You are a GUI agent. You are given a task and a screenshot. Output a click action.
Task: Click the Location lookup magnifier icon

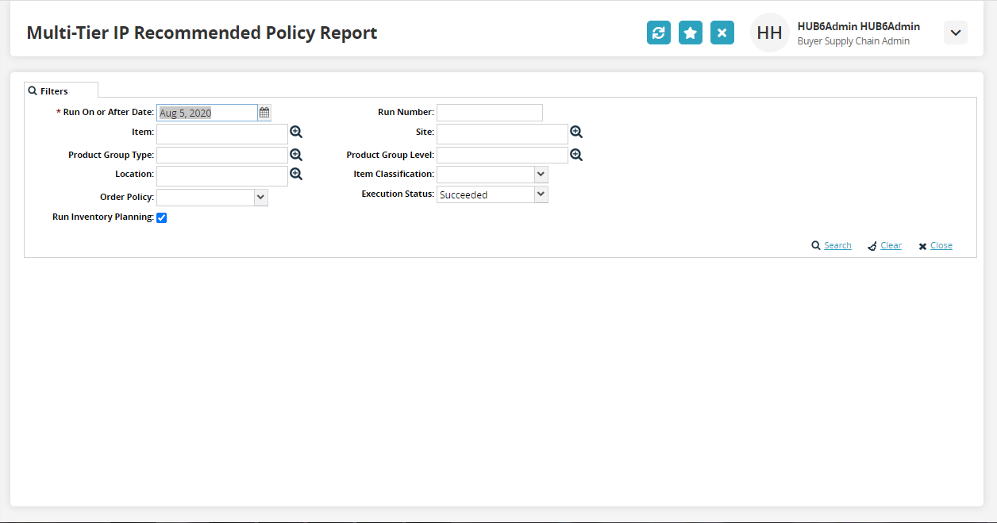pyautogui.click(x=296, y=174)
